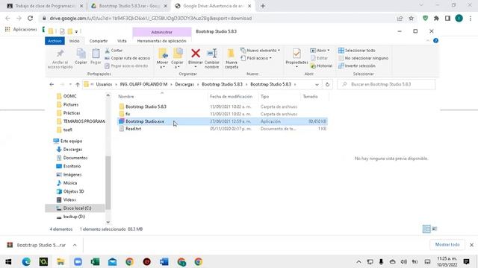Screen dimensions: 478x268
Task: Open the Mover a menu
Action: pyautogui.click(x=162, y=58)
